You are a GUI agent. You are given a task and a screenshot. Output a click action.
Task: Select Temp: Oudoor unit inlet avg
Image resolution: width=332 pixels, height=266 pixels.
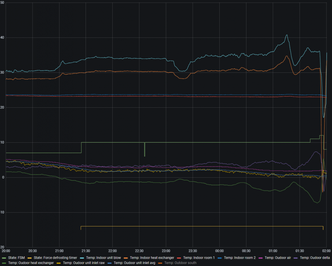pos(134,263)
